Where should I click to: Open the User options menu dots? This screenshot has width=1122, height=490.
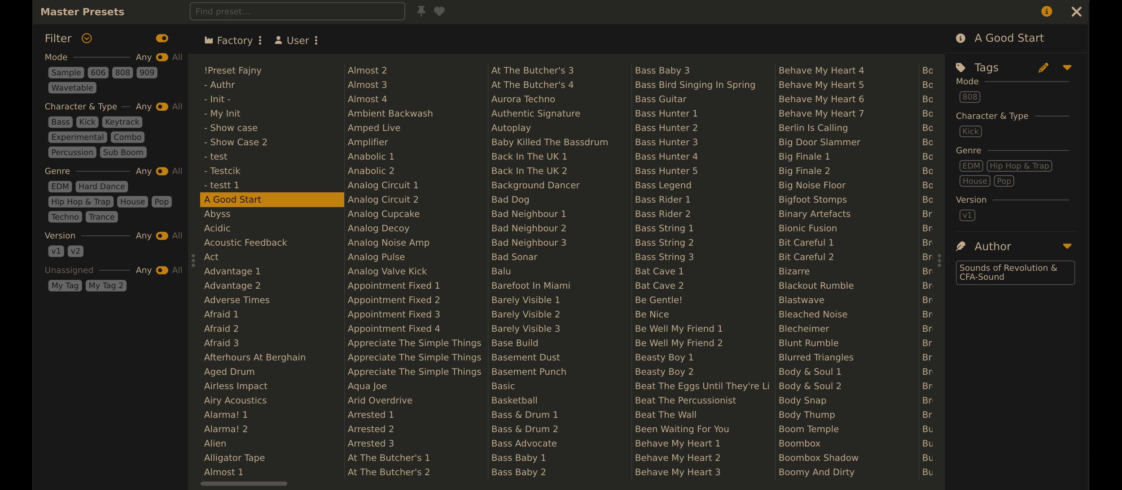click(x=316, y=40)
